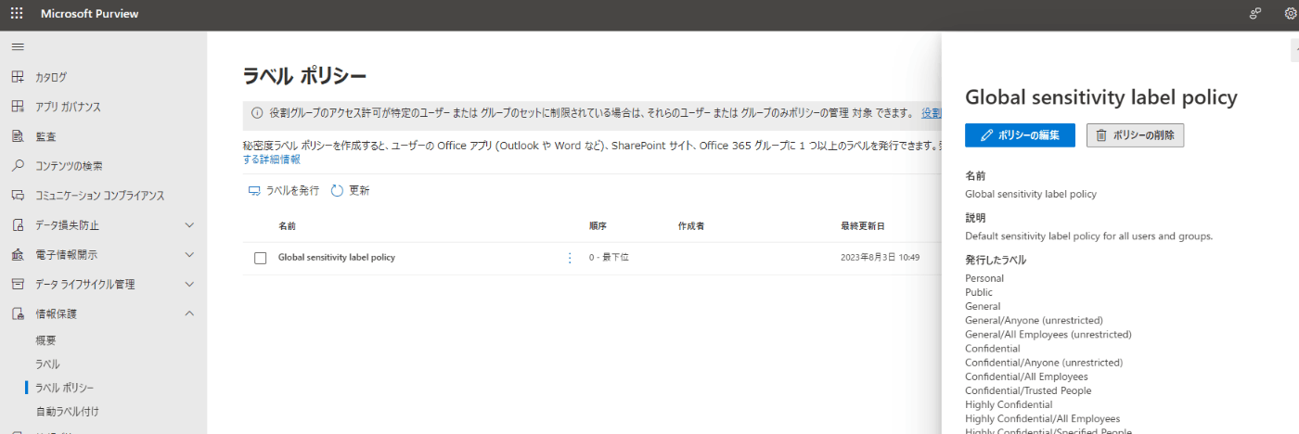Select ラベル ポリシー under 情報保護
The width and height of the screenshot is (1299, 434).
64,388
